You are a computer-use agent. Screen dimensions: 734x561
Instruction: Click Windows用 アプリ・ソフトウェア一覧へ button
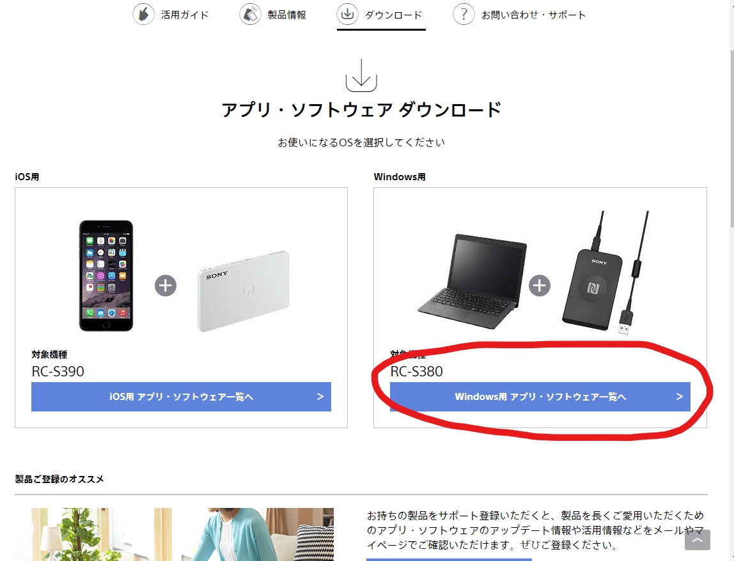coord(540,397)
